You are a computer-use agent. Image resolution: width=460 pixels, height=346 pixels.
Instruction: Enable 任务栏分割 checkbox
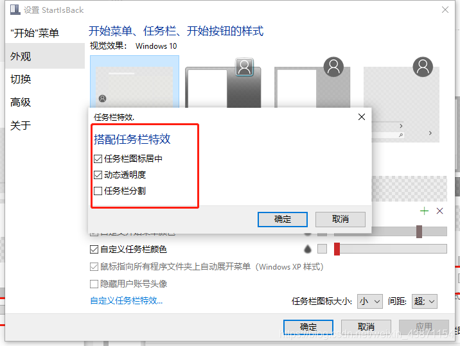tap(98, 191)
